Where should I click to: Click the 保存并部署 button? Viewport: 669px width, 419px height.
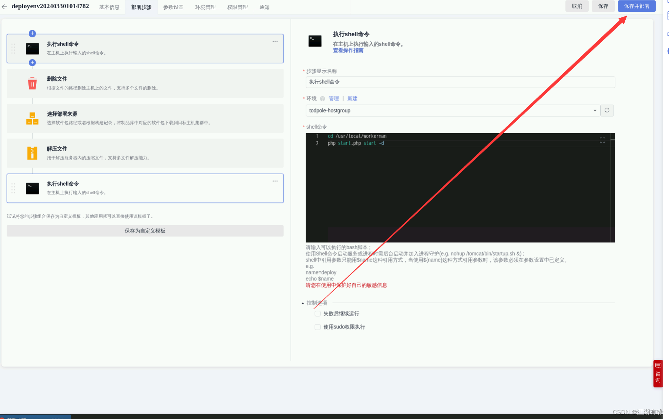coord(636,6)
